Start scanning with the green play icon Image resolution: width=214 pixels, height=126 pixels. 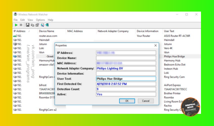(x=16, y=25)
